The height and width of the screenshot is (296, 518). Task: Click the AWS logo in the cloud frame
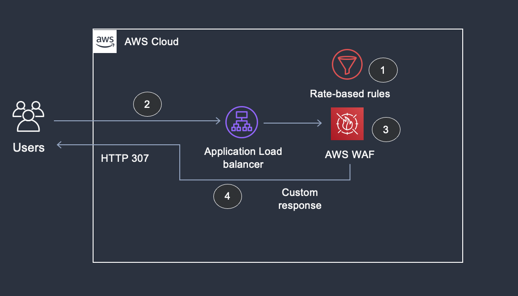coord(105,41)
